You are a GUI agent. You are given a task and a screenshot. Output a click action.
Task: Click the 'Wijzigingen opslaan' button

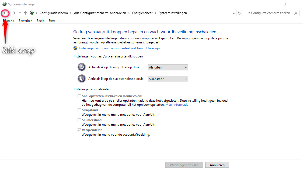[x=184, y=165]
